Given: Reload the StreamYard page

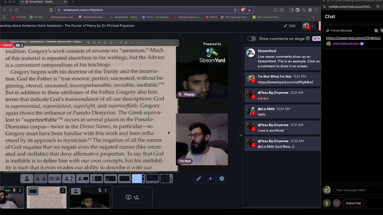Looking at the screenshot, I should coord(17,10).
